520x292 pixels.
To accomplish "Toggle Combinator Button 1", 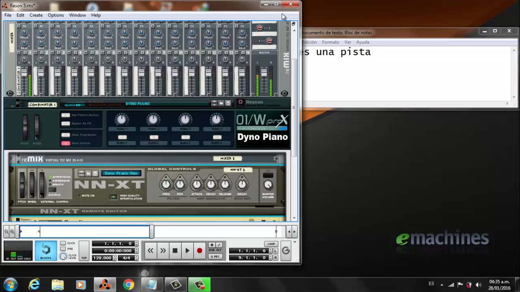I will point(122,137).
